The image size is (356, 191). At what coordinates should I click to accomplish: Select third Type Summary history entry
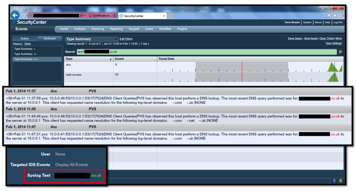click(37, 59)
